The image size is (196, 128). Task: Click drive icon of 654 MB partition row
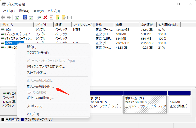3,38
